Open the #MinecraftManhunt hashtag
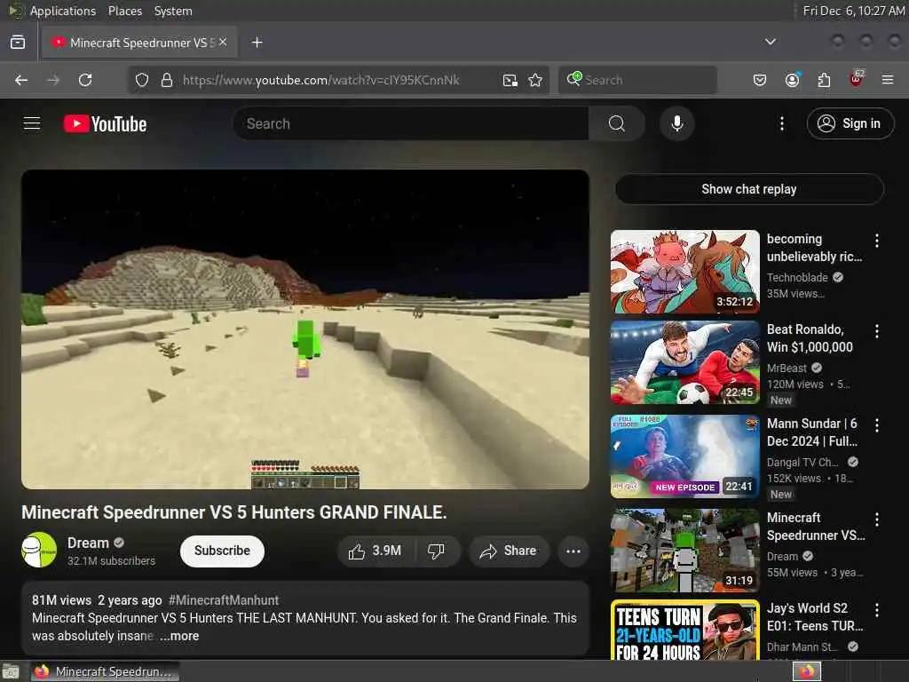 click(x=223, y=600)
